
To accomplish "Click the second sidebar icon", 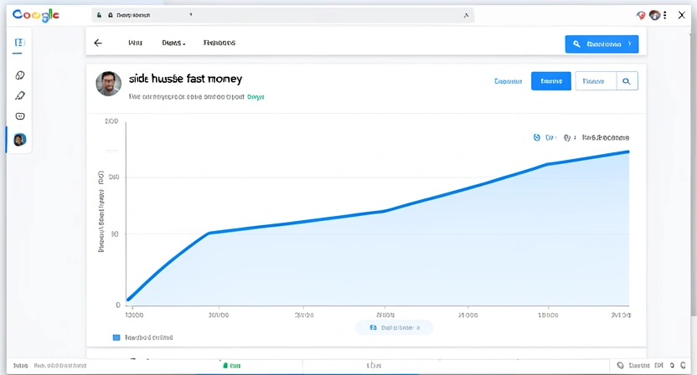I will point(19,75).
